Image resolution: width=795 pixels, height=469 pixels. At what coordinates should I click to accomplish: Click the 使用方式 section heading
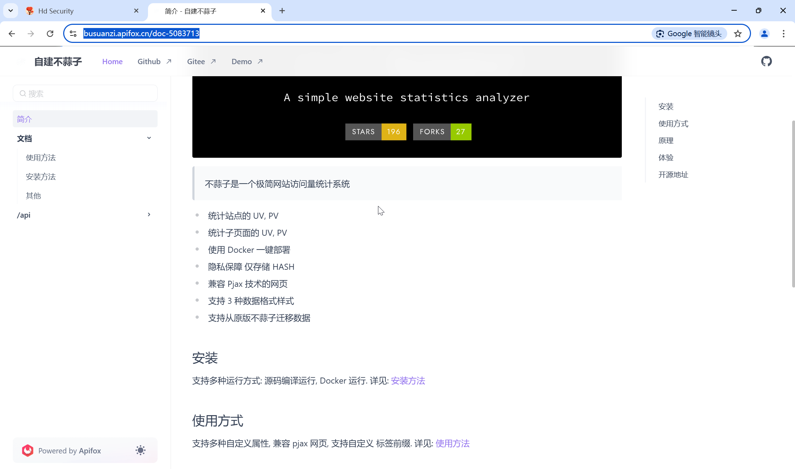coord(218,421)
